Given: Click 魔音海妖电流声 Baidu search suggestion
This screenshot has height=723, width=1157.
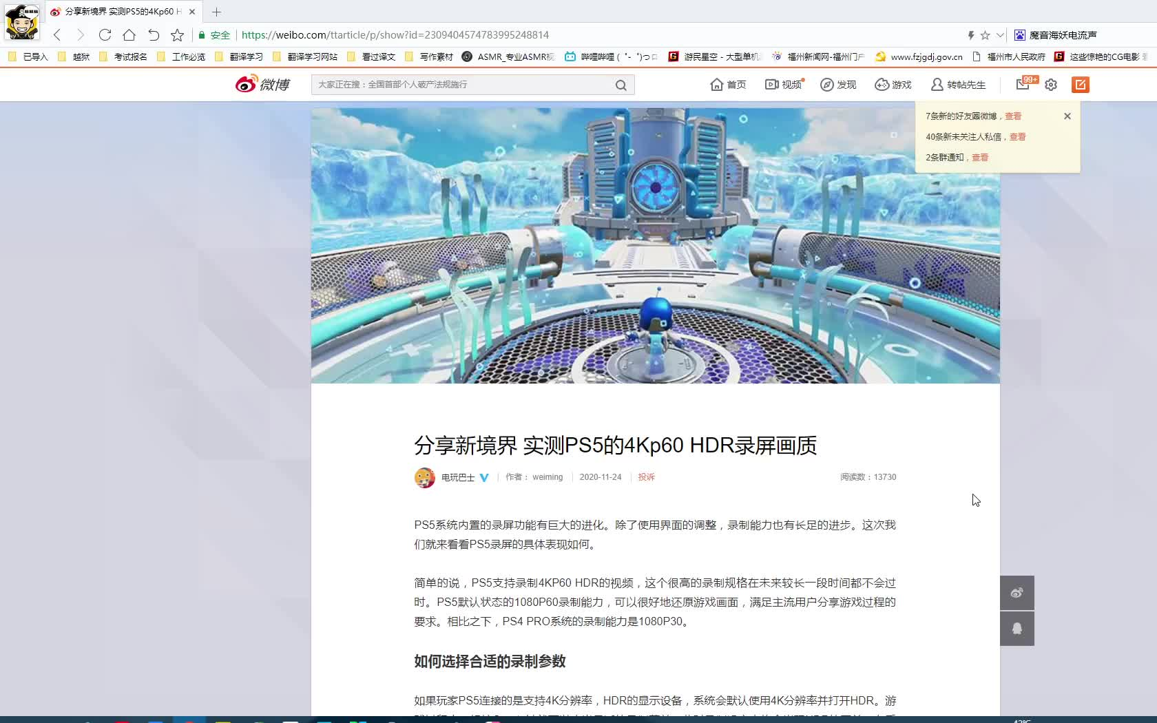Looking at the screenshot, I should tap(1056, 35).
